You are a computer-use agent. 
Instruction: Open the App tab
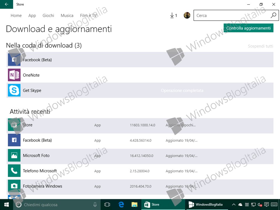32,15
